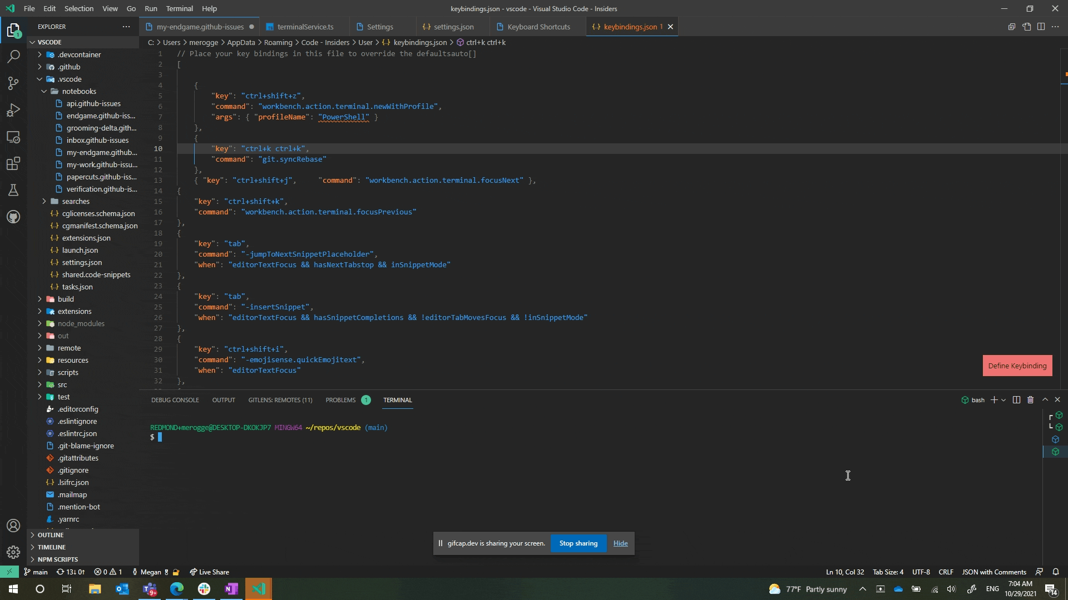The image size is (1068, 600).
Task: Open the Manage gear menu
Action: click(x=13, y=552)
